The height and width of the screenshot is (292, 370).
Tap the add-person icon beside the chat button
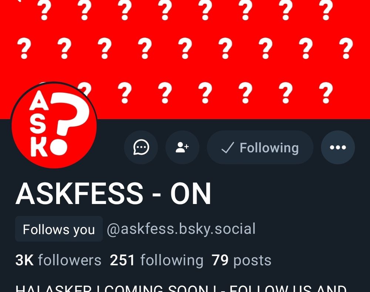click(x=182, y=147)
